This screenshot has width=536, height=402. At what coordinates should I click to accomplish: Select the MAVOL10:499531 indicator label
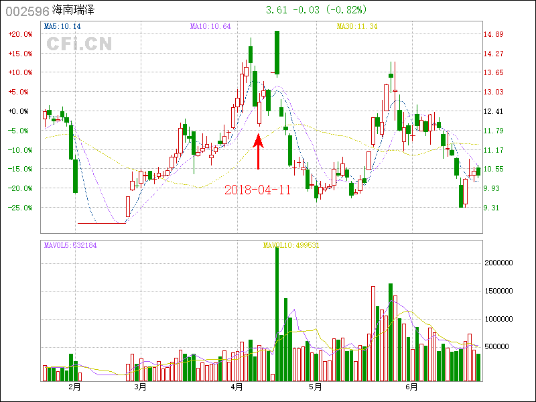[290, 246]
